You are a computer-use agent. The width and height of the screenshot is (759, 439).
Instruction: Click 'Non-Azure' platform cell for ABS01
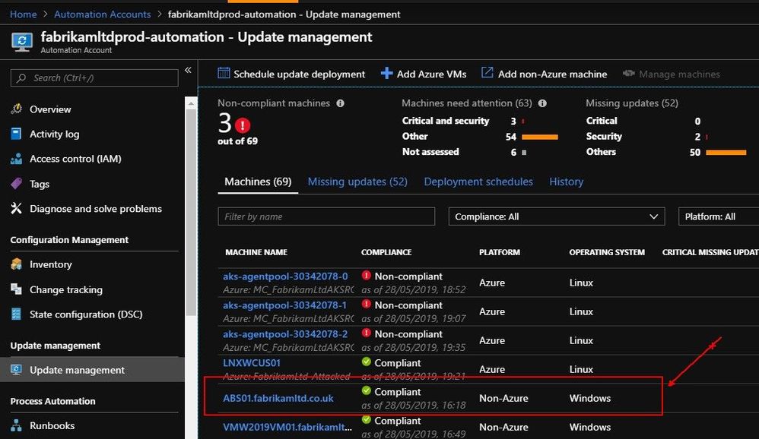point(503,399)
